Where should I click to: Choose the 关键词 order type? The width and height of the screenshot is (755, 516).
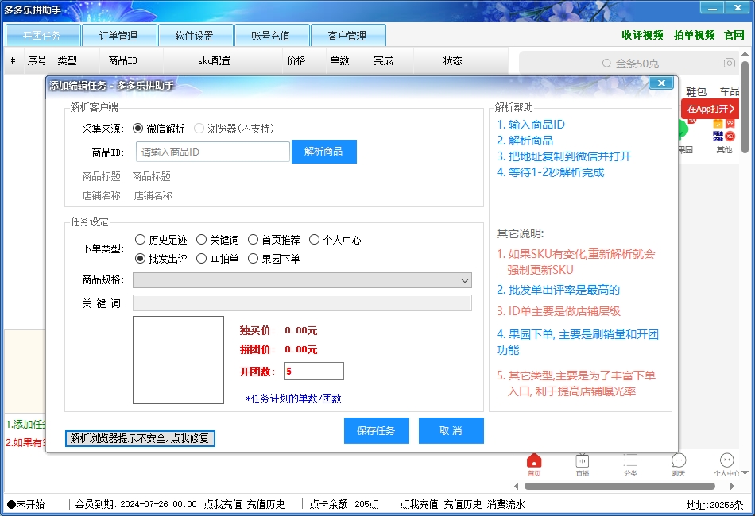(218, 240)
